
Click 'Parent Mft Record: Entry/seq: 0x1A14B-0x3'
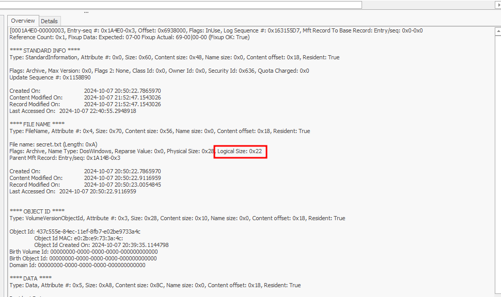[x=65, y=158]
